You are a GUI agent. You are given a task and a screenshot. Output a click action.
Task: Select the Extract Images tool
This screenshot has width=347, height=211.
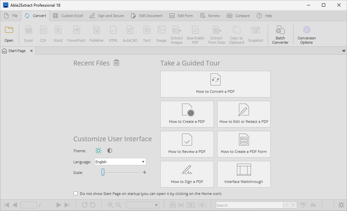(176, 33)
